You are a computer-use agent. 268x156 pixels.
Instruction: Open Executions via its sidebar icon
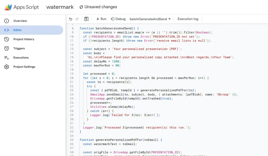[6, 57]
